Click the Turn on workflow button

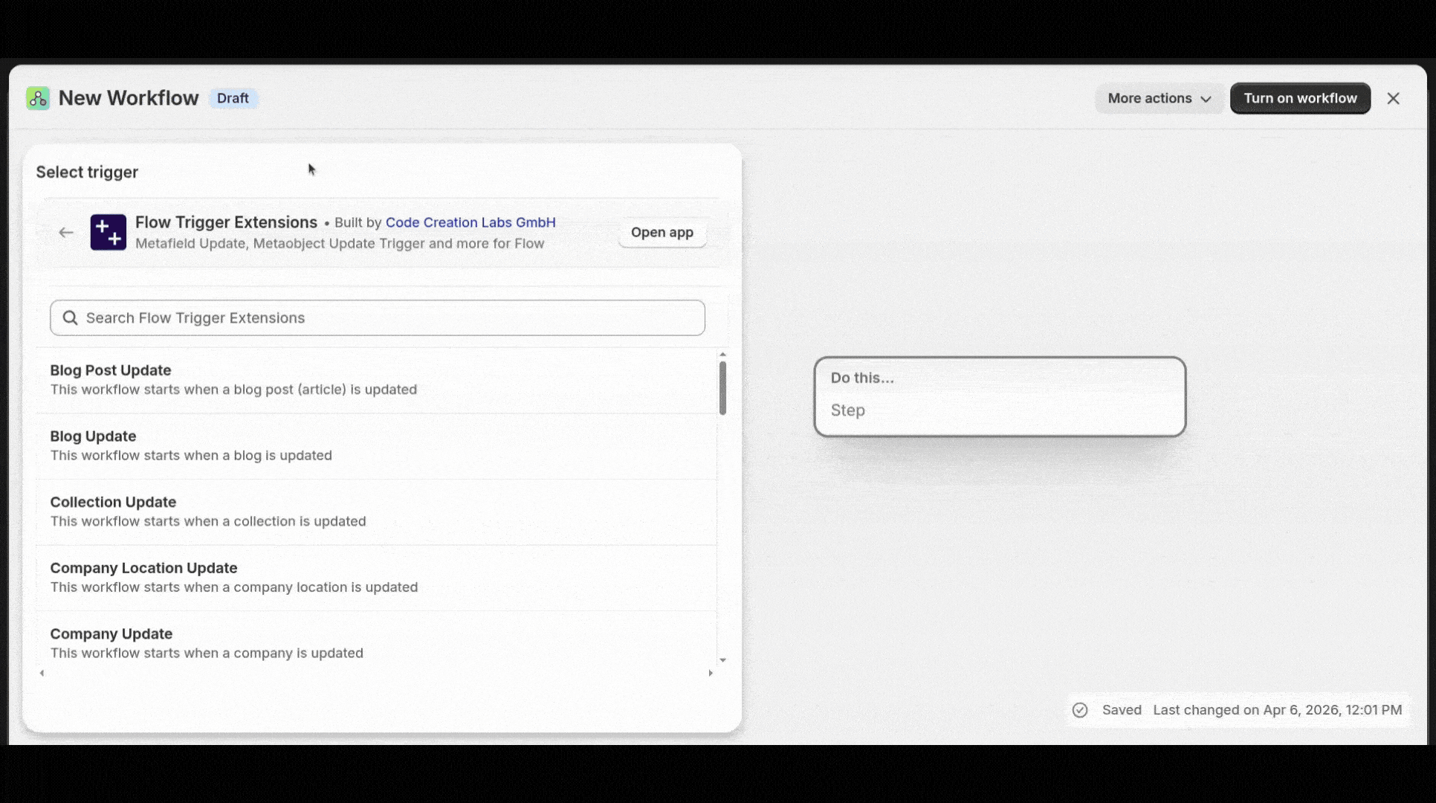click(1300, 97)
